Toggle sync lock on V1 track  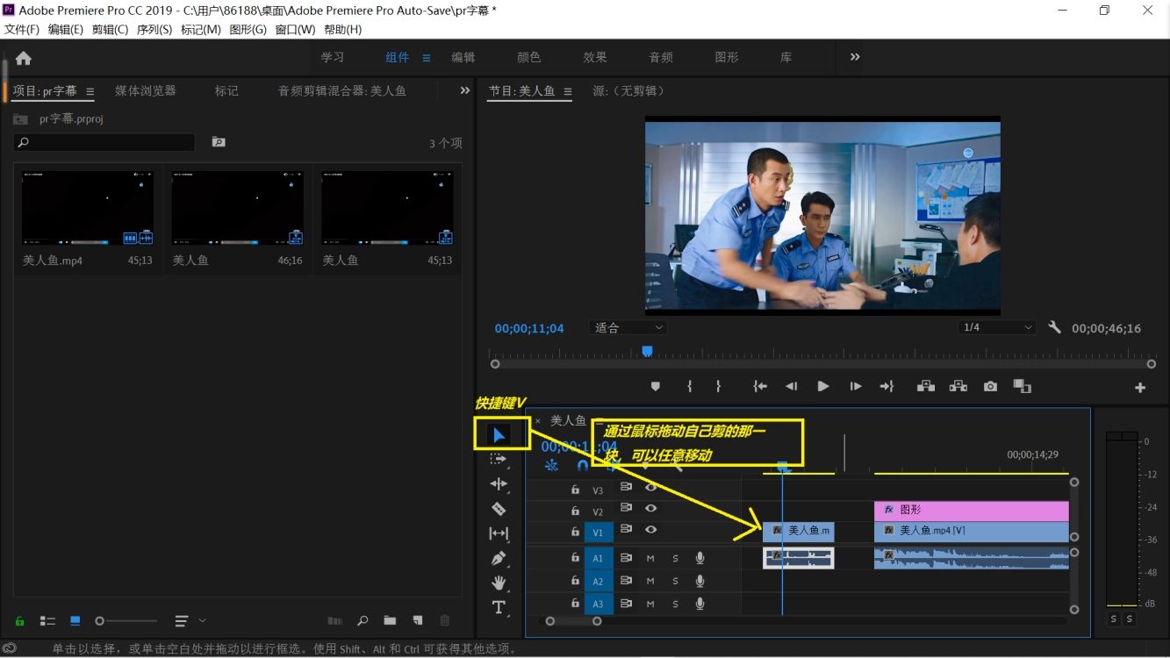tap(627, 530)
